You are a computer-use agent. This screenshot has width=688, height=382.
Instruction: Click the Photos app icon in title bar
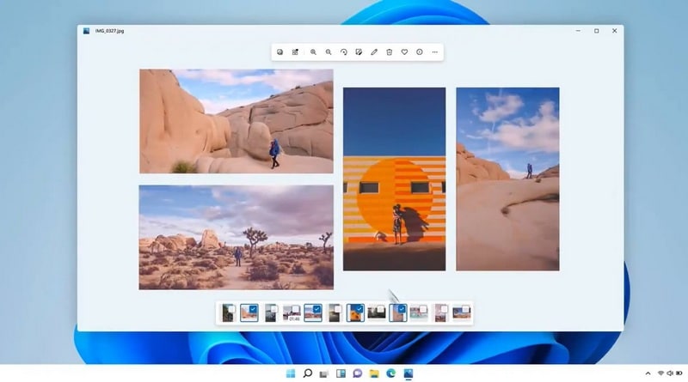tap(87, 31)
